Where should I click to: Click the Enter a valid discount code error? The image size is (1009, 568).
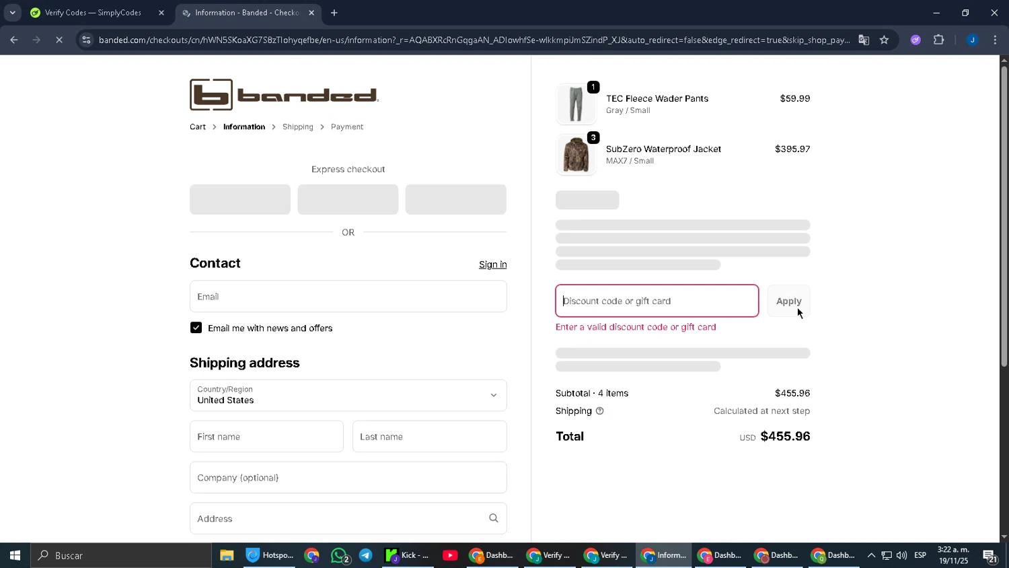[x=636, y=327]
